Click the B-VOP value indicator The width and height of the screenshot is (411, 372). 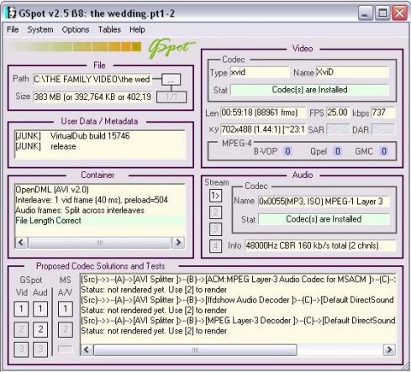click(287, 151)
